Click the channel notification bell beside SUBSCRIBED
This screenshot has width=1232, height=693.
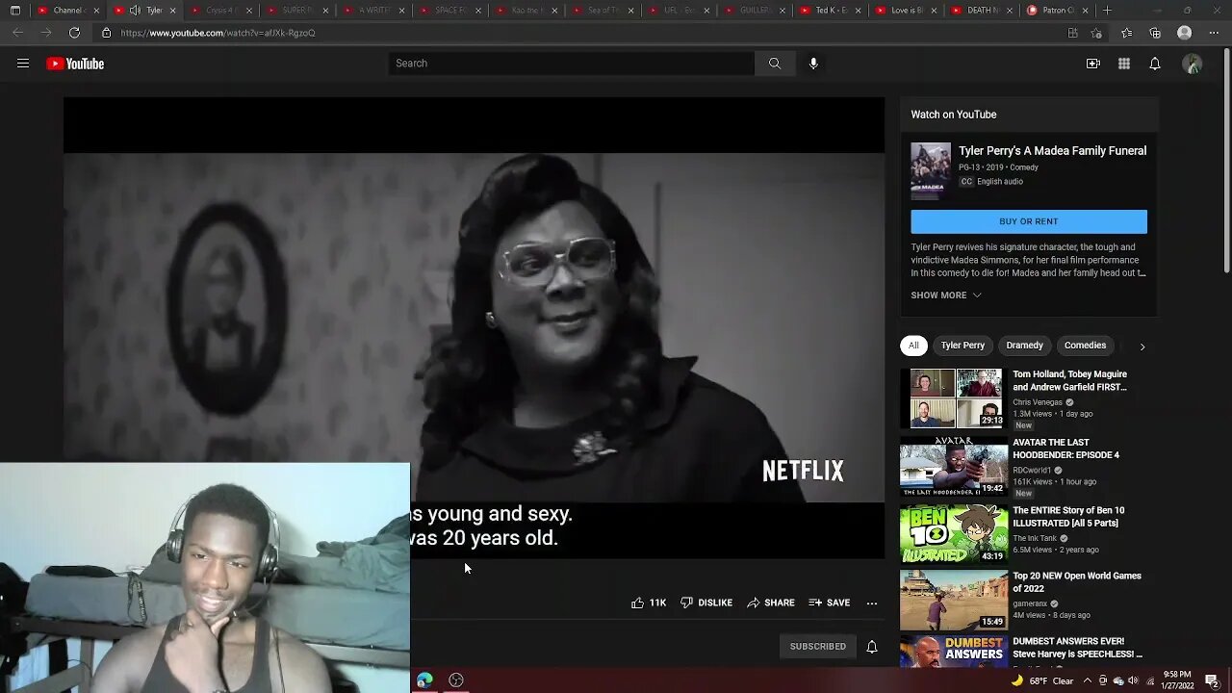click(872, 647)
